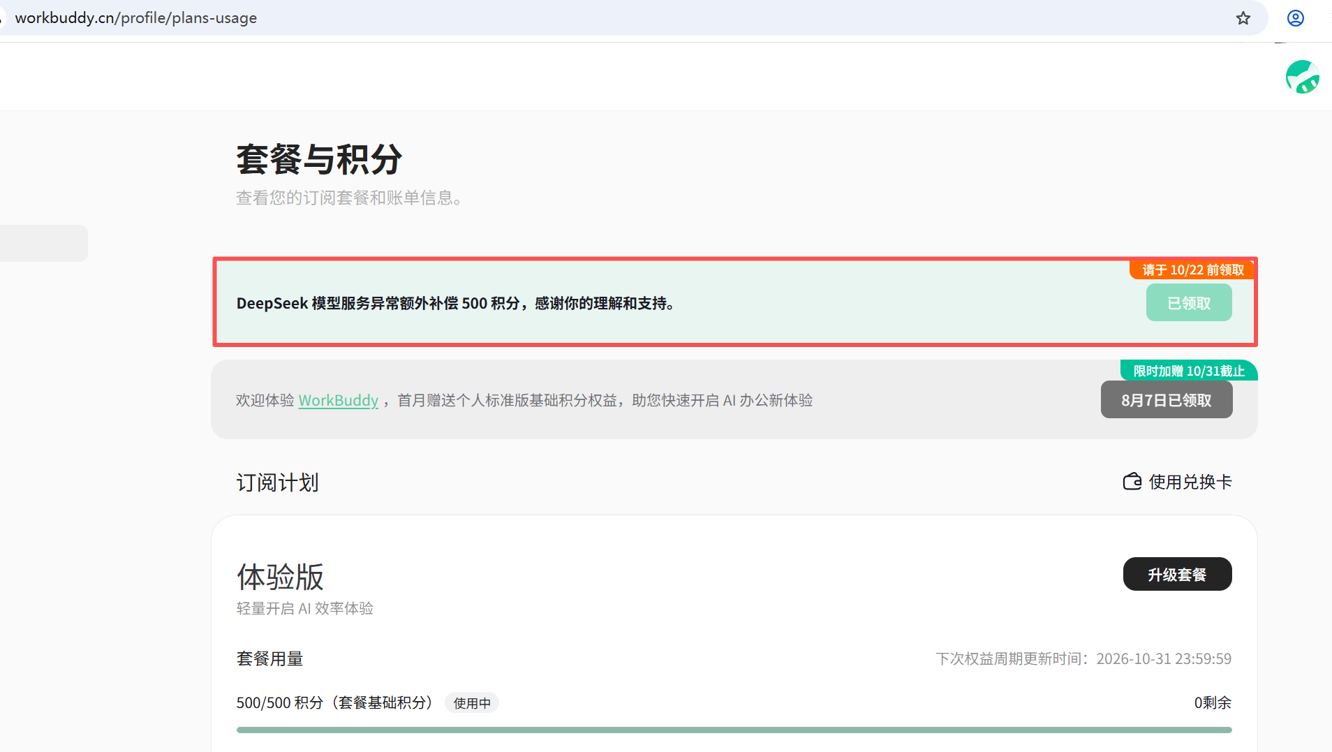The width and height of the screenshot is (1332, 752).
Task: Open the WorkBuddy hyperlink
Action: point(339,400)
